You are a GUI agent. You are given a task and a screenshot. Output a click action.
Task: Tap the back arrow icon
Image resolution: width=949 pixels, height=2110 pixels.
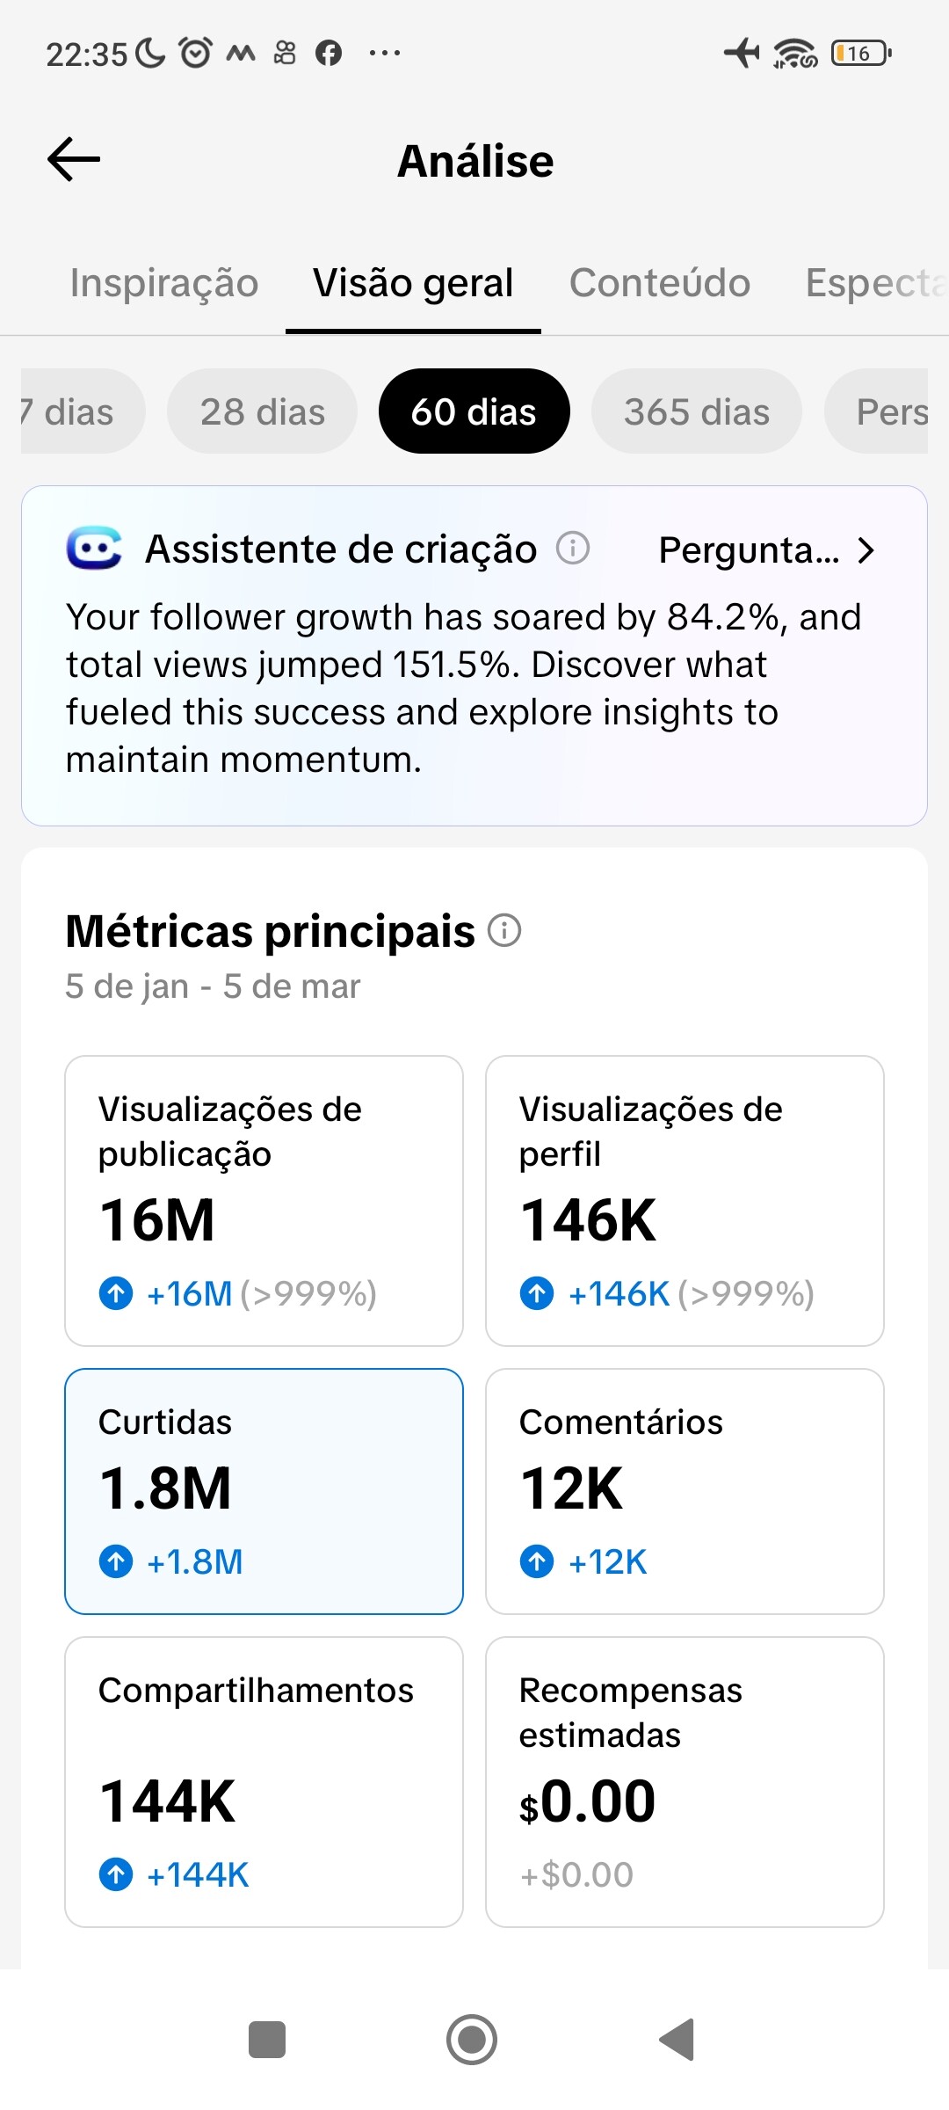pyautogui.click(x=74, y=160)
